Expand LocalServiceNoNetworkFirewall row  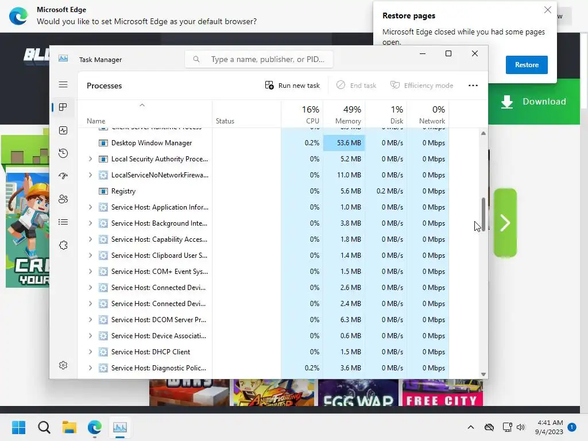pos(90,175)
